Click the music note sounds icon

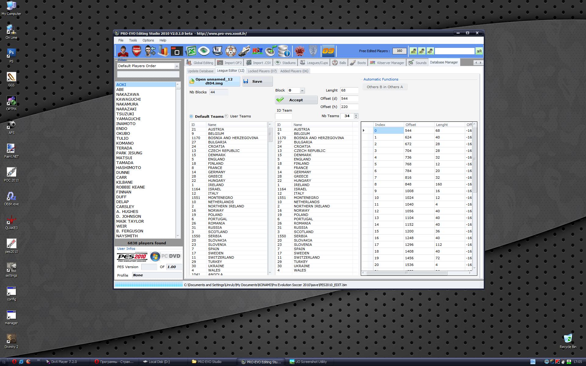[270, 51]
